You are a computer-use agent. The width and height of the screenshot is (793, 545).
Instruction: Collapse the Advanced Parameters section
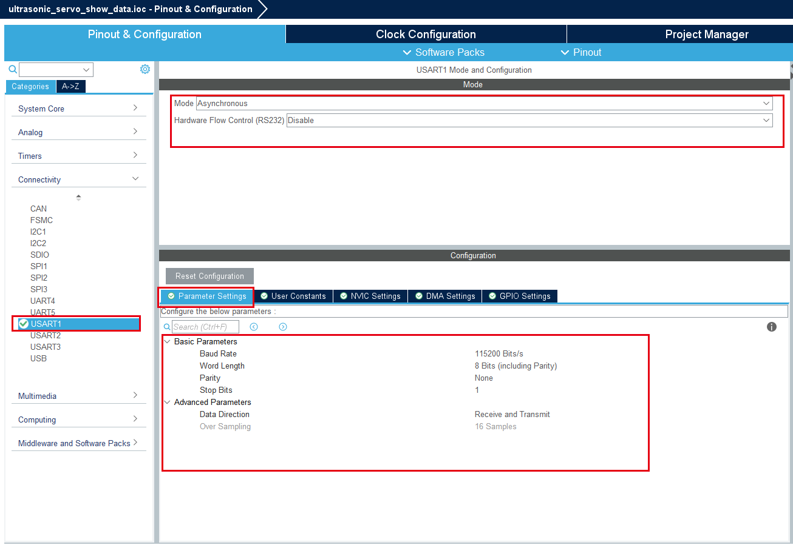[168, 402]
